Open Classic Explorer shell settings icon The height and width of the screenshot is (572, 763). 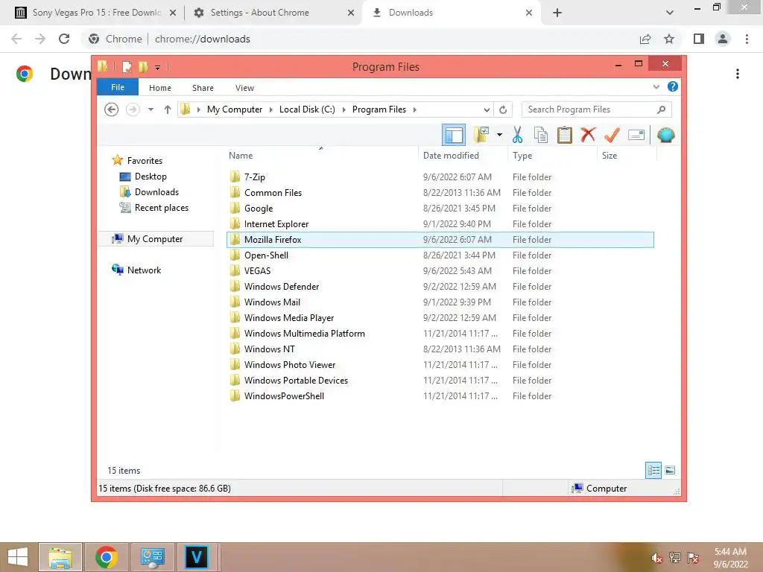pos(665,135)
